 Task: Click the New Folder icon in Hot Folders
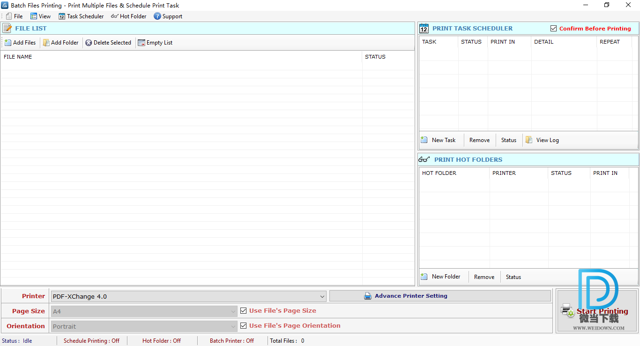coord(424,277)
